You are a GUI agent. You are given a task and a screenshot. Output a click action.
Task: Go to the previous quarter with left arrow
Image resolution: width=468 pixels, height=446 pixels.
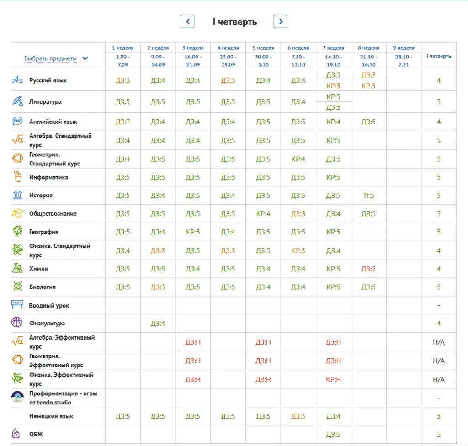(x=187, y=21)
